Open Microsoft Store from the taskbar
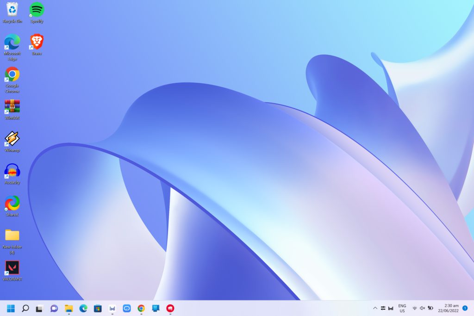The height and width of the screenshot is (316, 474). (x=98, y=309)
